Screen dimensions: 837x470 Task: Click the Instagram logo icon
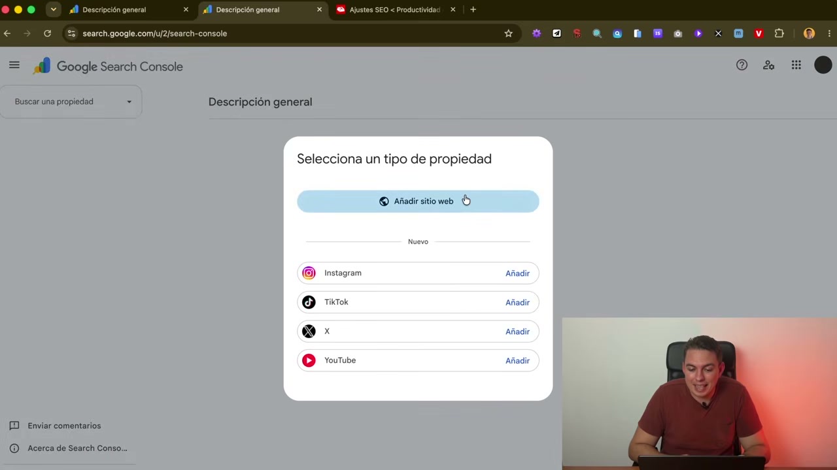[309, 273]
